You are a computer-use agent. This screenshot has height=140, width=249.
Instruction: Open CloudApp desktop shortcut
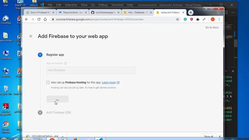point(6,20)
